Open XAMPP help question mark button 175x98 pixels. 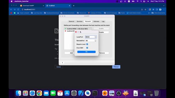[x=62, y=63]
